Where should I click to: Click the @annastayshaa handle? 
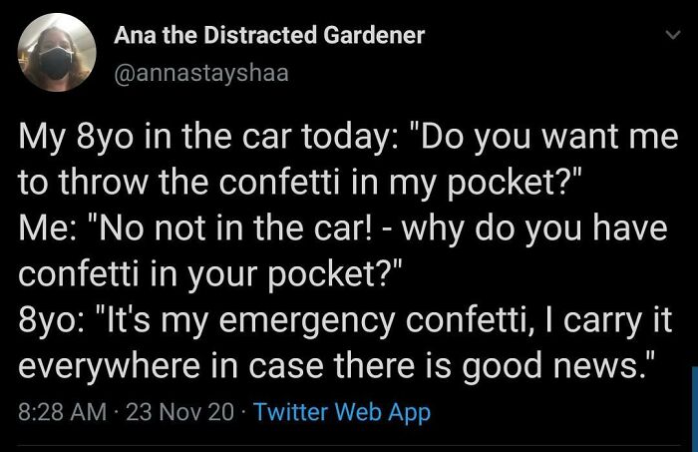coord(202,73)
